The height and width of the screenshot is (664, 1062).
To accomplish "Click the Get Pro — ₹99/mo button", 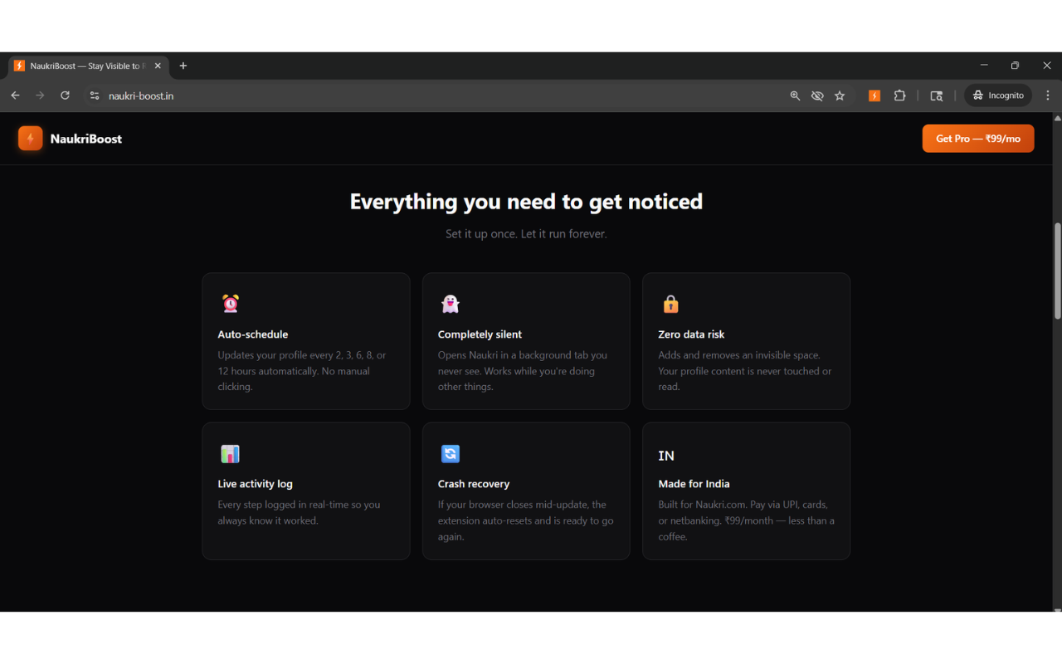I will [978, 139].
